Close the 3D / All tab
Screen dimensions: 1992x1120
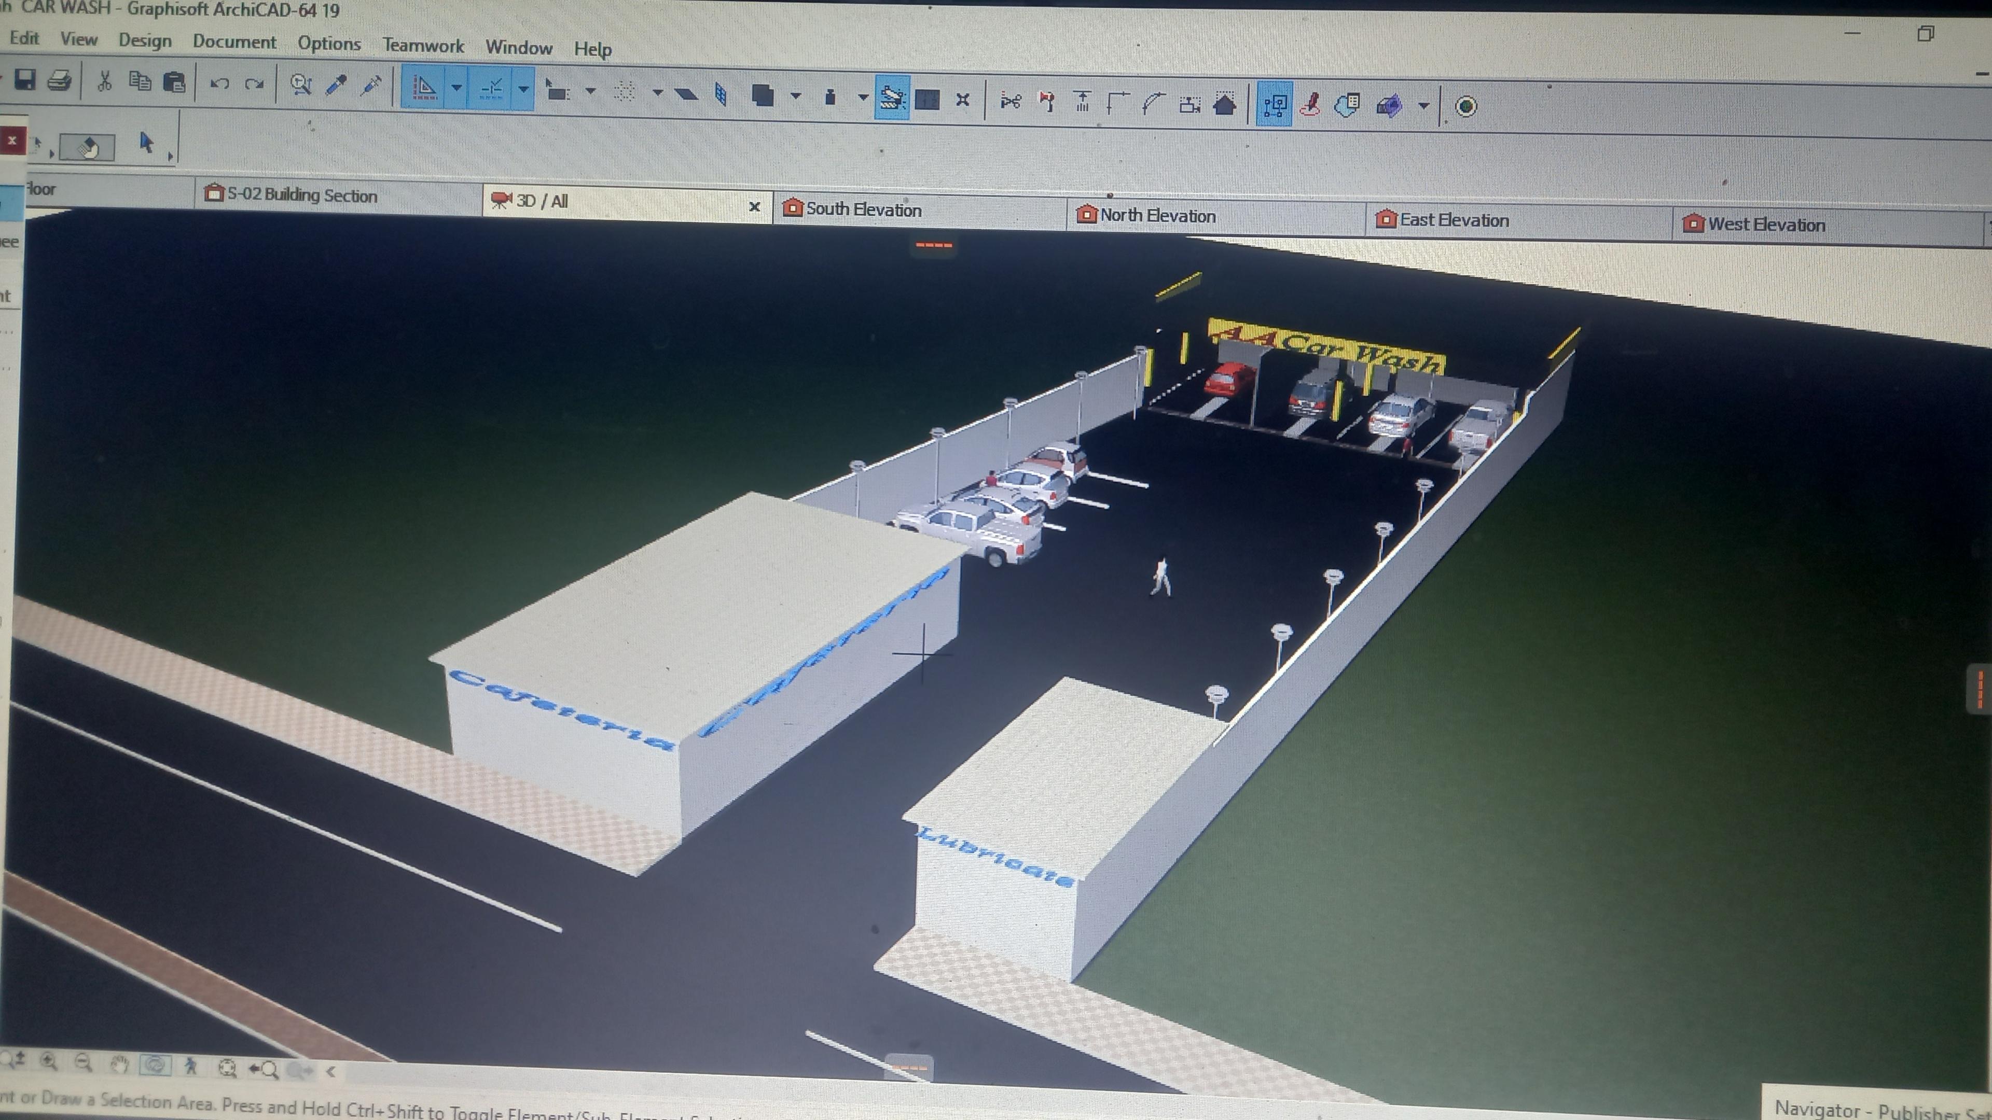pos(755,206)
